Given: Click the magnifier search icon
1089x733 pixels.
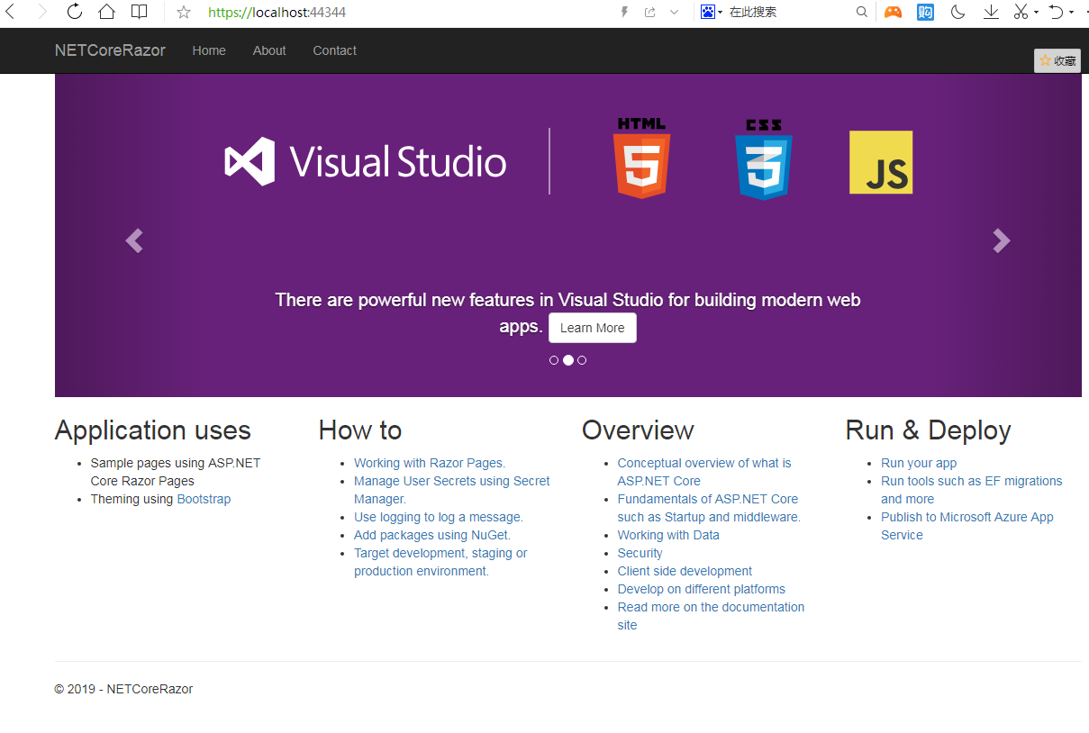Looking at the screenshot, I should (862, 12).
